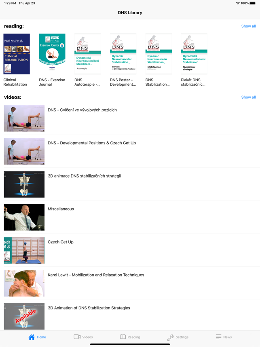Open the Czech Get Up video thumbnail
Viewport: 260px width, 347px height.
pyautogui.click(x=24, y=250)
